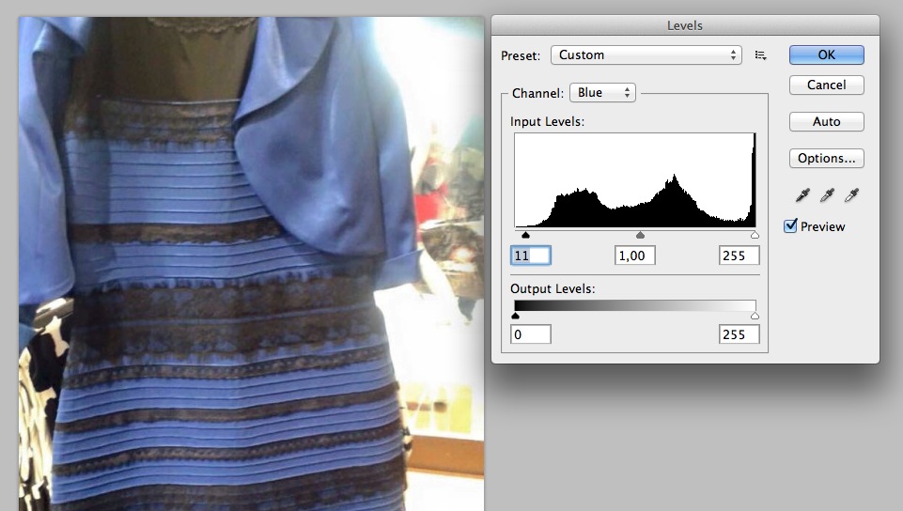Open the Preset dropdown showing Custom
The width and height of the screenshot is (903, 511).
pos(646,55)
